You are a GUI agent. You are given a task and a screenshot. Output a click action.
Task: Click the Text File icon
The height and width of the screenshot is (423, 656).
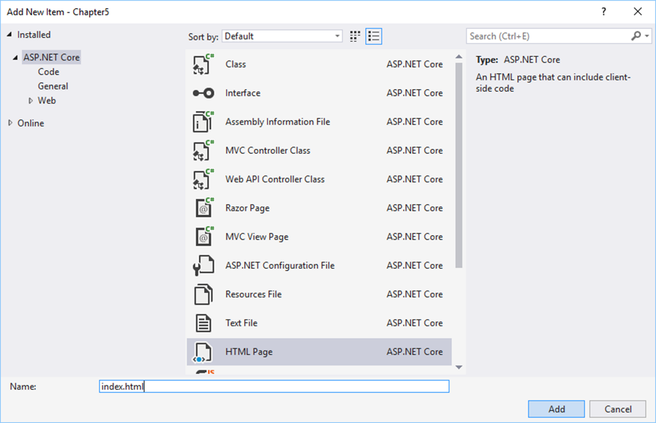click(204, 323)
